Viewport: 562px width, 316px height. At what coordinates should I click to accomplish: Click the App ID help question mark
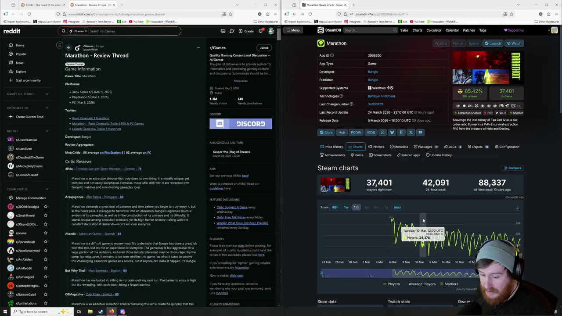point(332,55)
